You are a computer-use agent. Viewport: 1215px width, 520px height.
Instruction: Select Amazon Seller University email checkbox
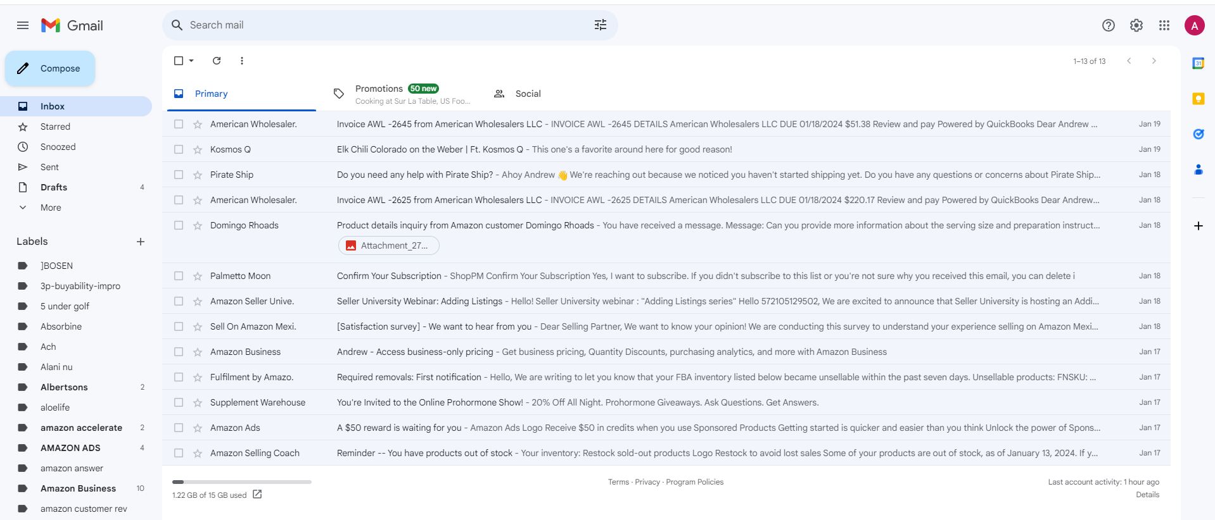pyautogui.click(x=179, y=301)
